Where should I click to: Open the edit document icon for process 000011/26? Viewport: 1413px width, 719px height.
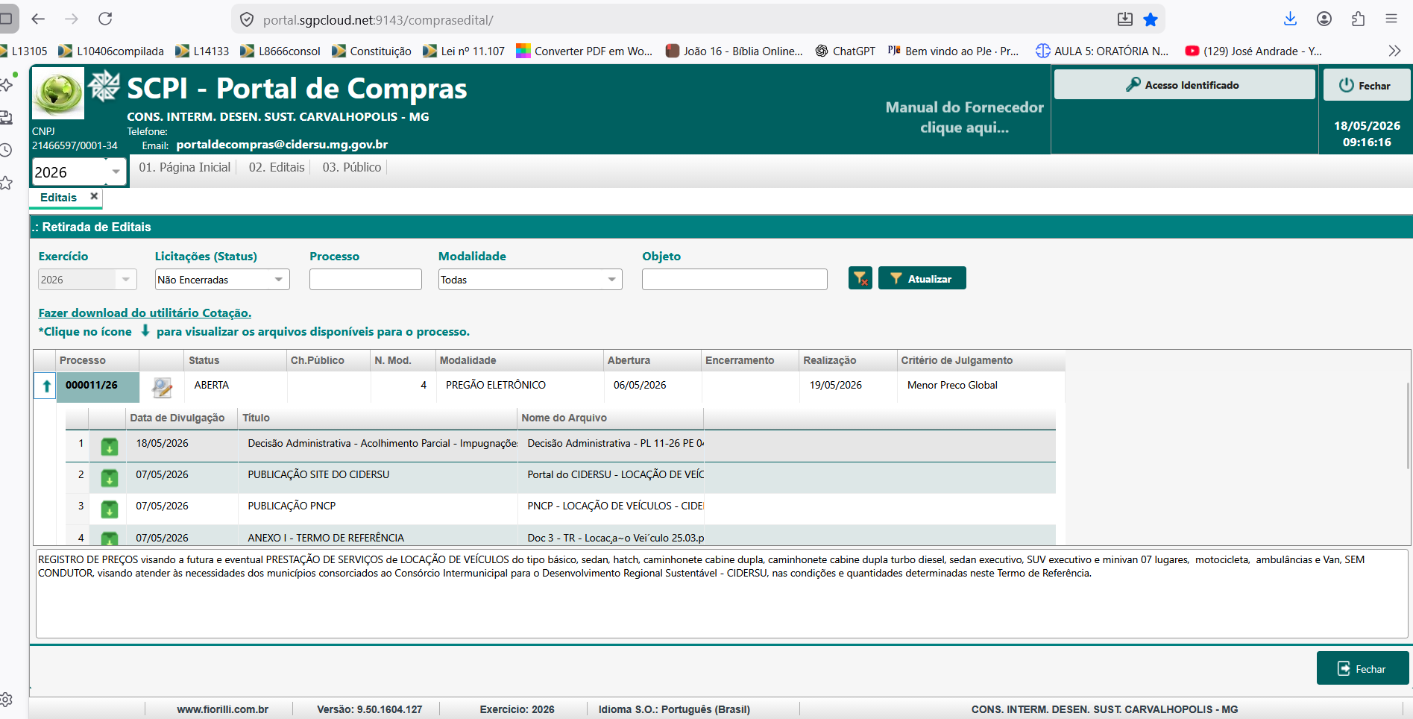[162, 387]
